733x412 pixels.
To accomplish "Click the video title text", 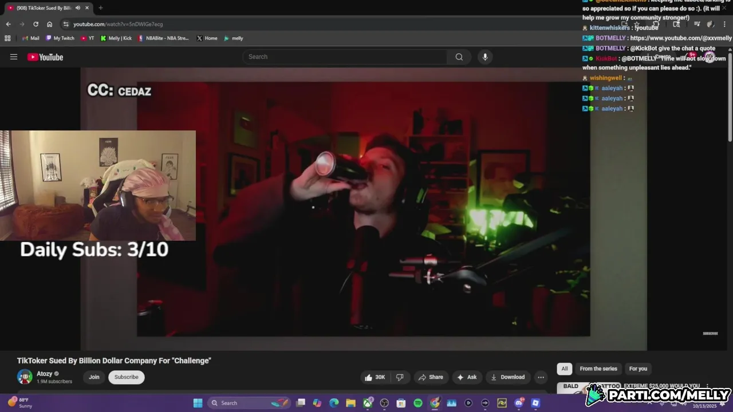I will [114, 360].
